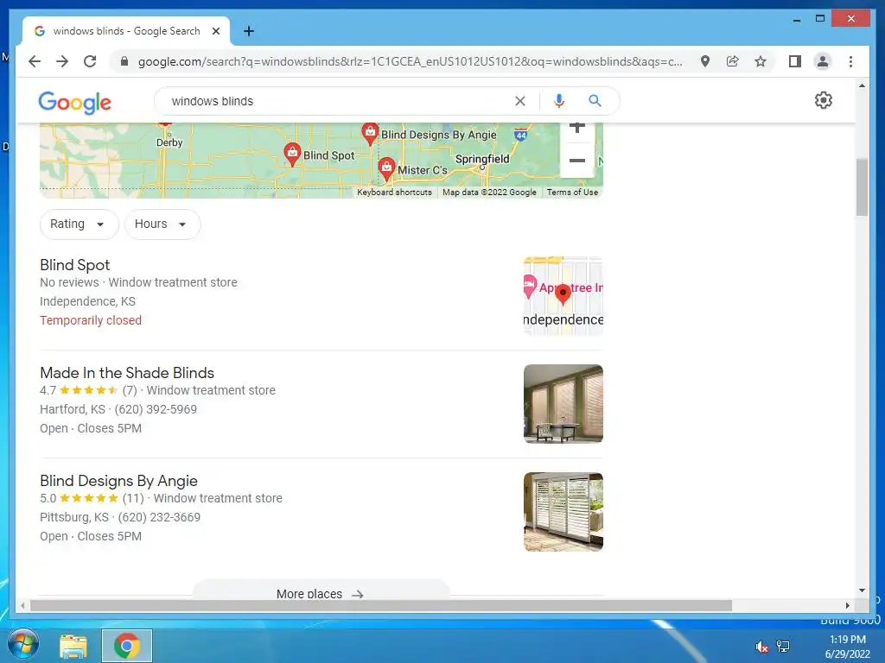Go to Google homepage via logo
Screen dimensions: 885x663
click(x=74, y=102)
